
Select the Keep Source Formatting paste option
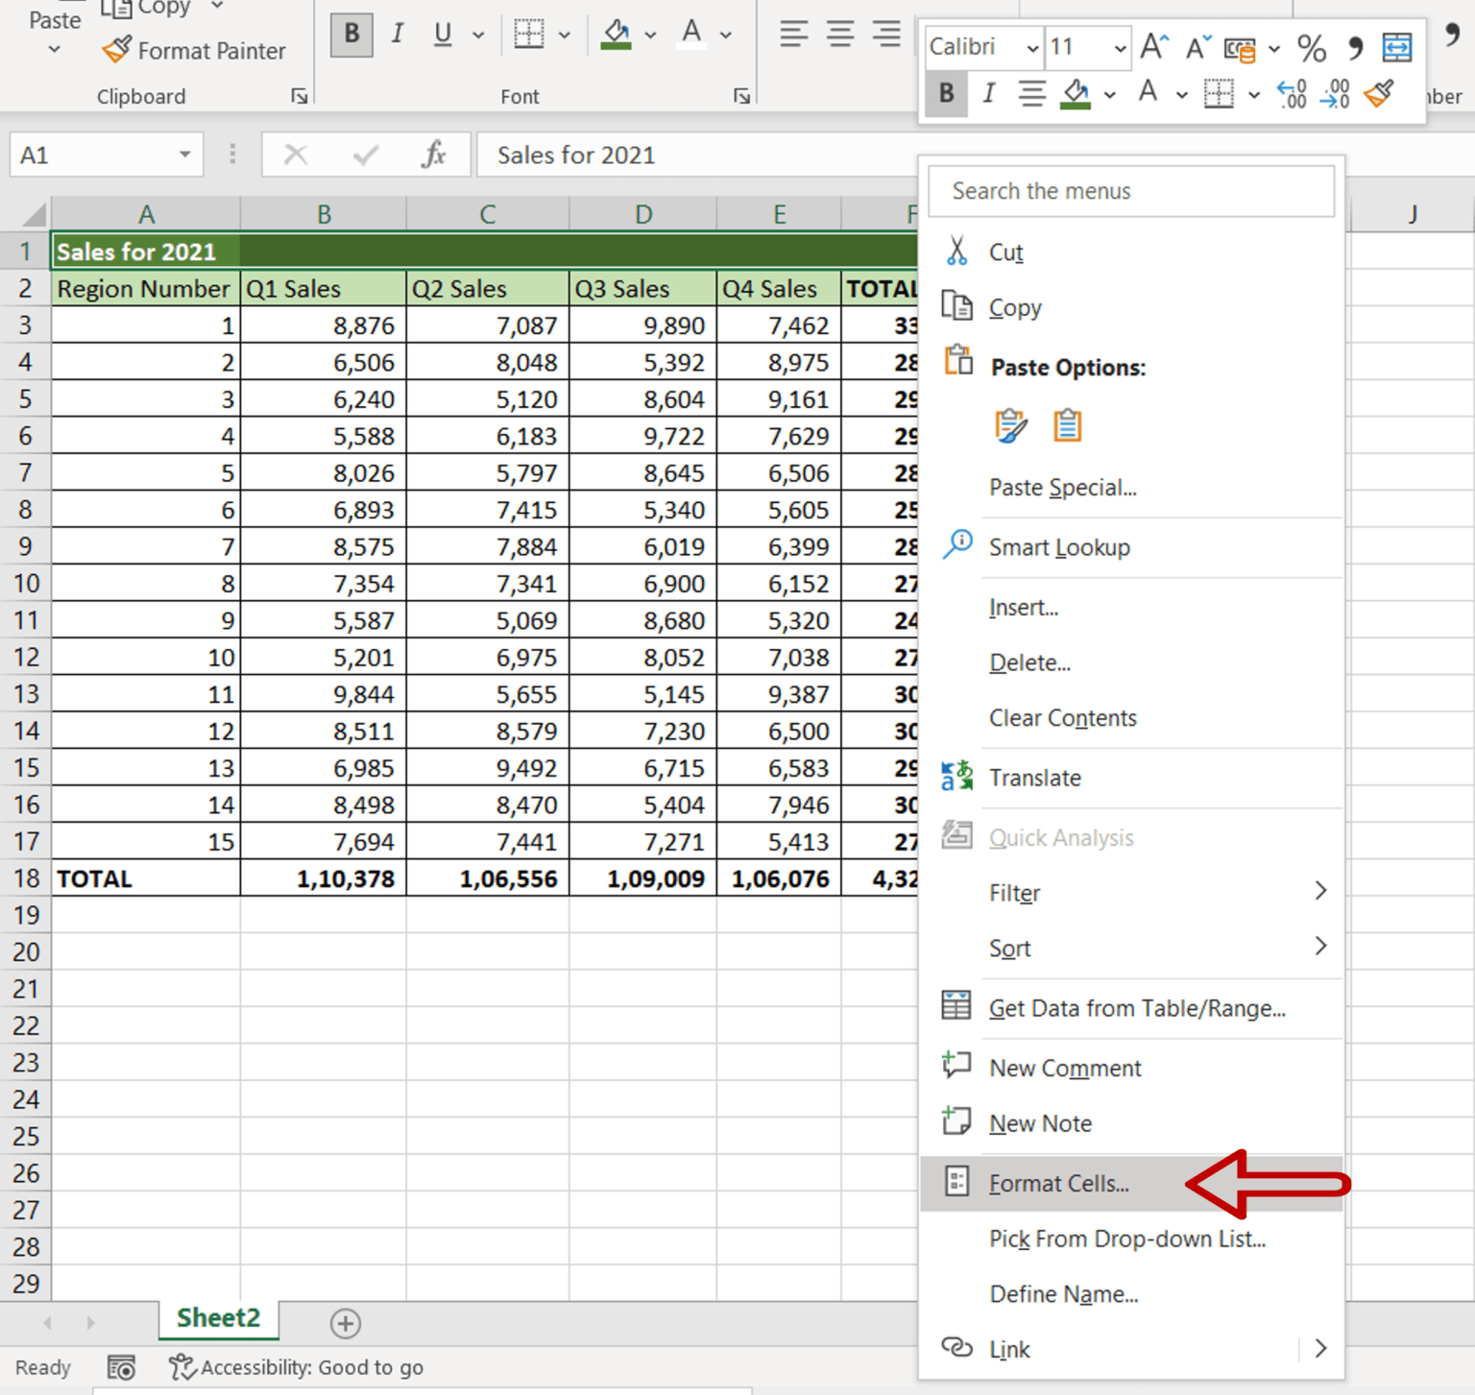coord(1010,425)
